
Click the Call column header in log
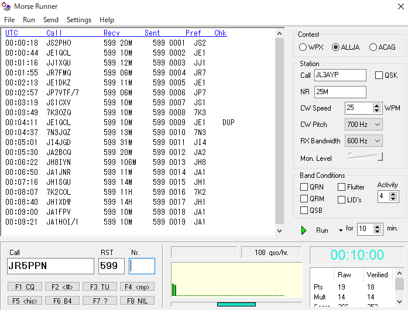(54, 33)
